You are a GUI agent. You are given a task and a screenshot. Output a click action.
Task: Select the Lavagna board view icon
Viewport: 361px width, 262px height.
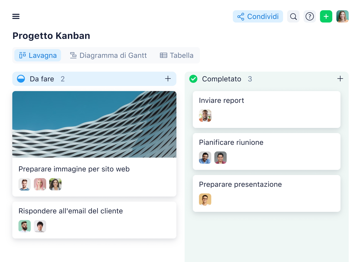point(22,55)
